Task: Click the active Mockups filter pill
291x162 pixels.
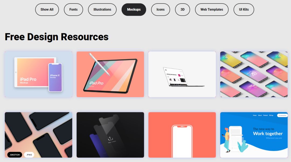Action: (134, 9)
